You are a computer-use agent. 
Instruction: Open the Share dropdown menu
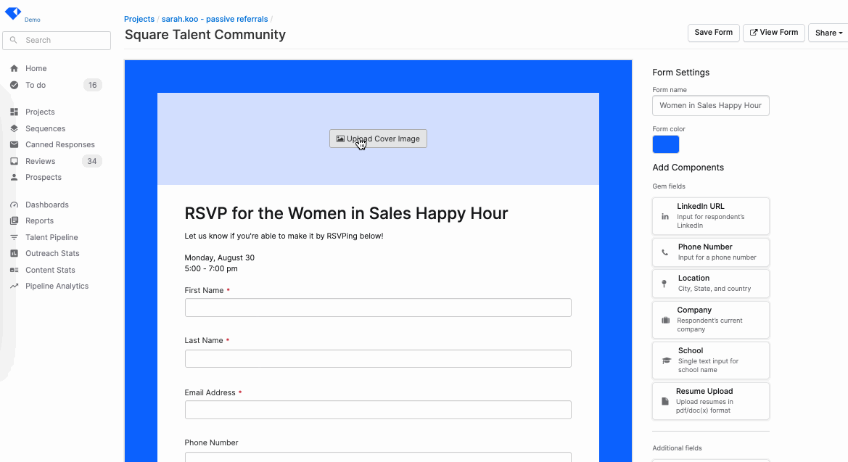[828, 33]
